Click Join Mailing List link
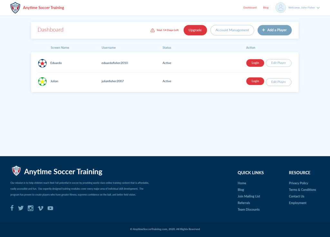This screenshot has width=330, height=237. click(249, 196)
